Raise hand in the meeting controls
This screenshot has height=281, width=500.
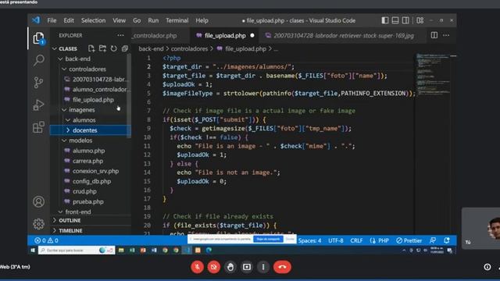[230, 267]
